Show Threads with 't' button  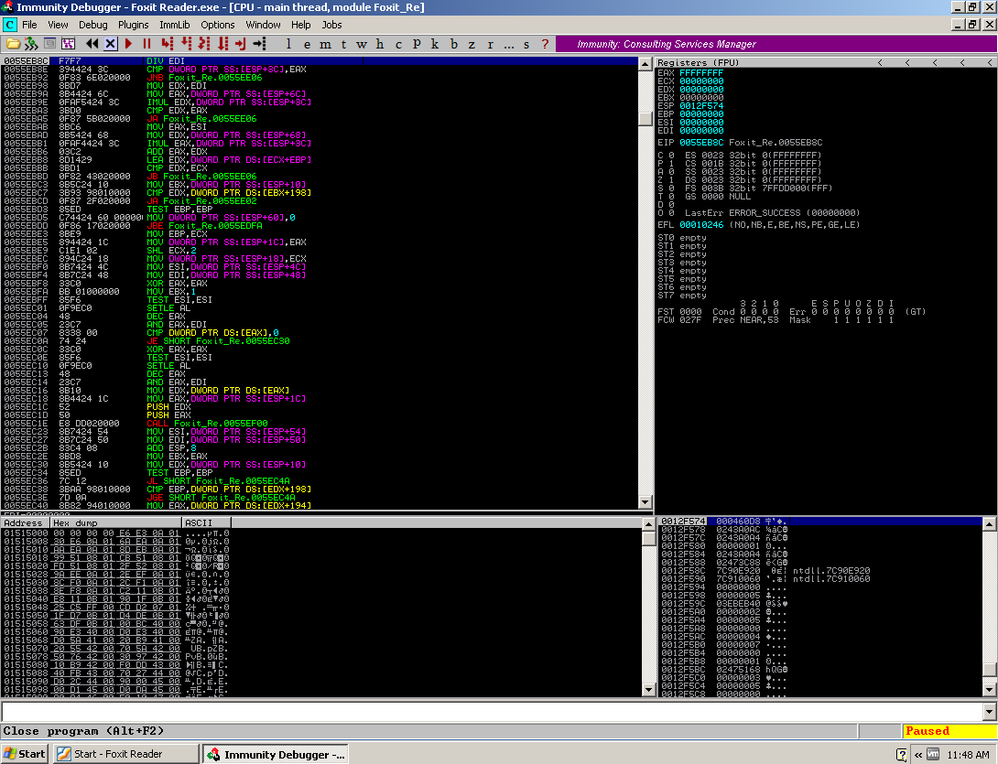pyautogui.click(x=343, y=44)
